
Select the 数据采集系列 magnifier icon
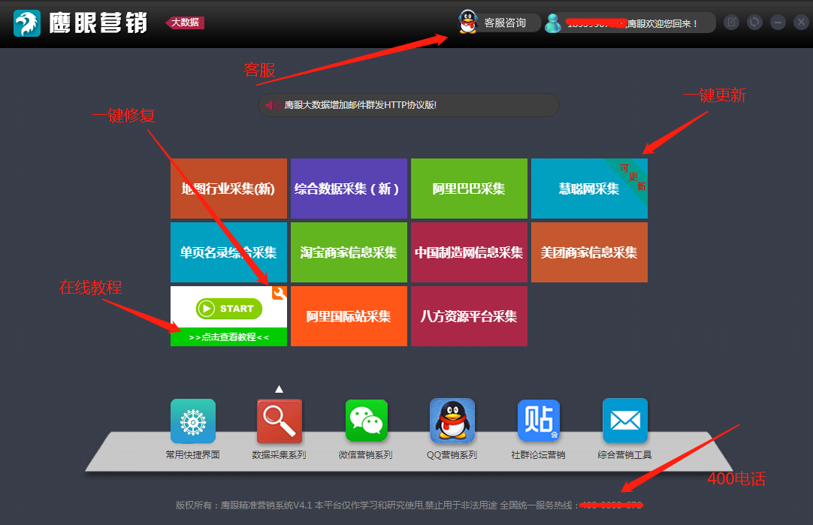[x=280, y=421]
